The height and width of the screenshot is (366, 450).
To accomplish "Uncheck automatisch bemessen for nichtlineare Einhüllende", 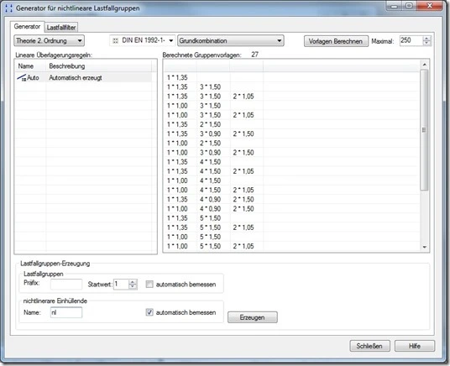I will (149, 312).
